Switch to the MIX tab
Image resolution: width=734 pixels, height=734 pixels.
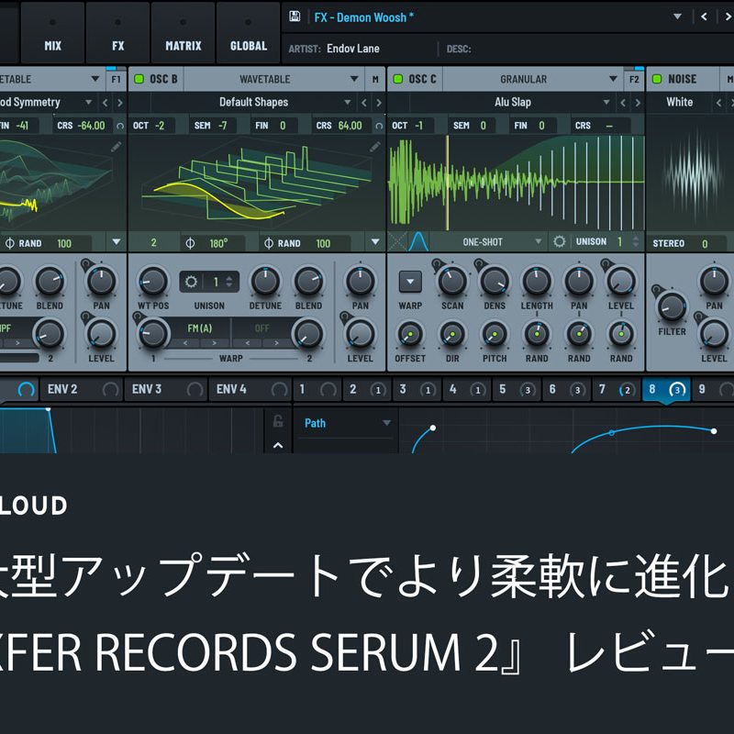52,33
